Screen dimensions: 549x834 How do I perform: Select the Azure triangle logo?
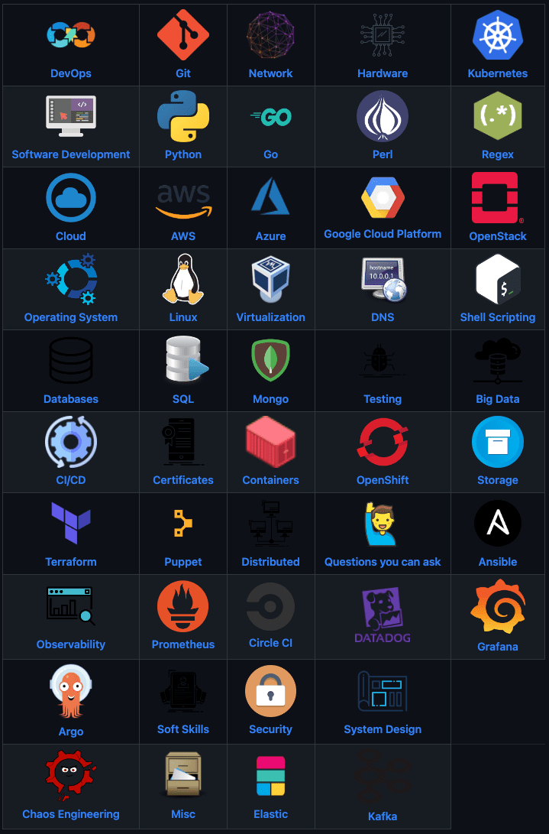[x=270, y=196]
